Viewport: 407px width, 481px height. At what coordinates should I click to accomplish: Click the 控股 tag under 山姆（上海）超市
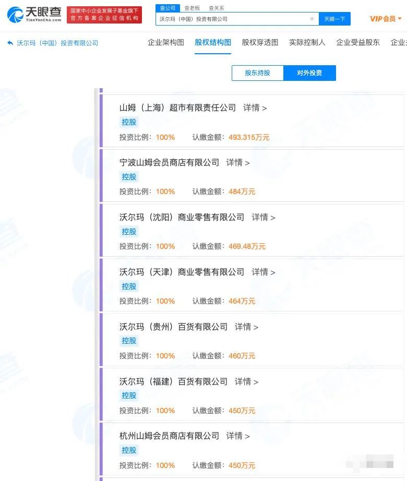coord(129,122)
